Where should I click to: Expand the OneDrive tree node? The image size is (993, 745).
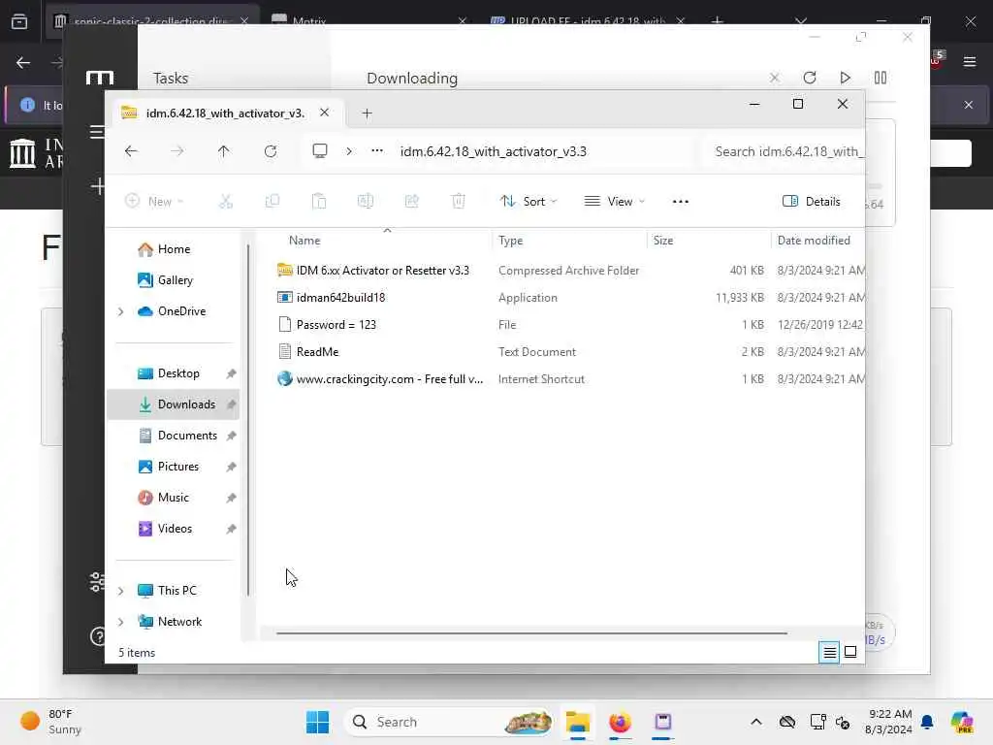click(121, 311)
